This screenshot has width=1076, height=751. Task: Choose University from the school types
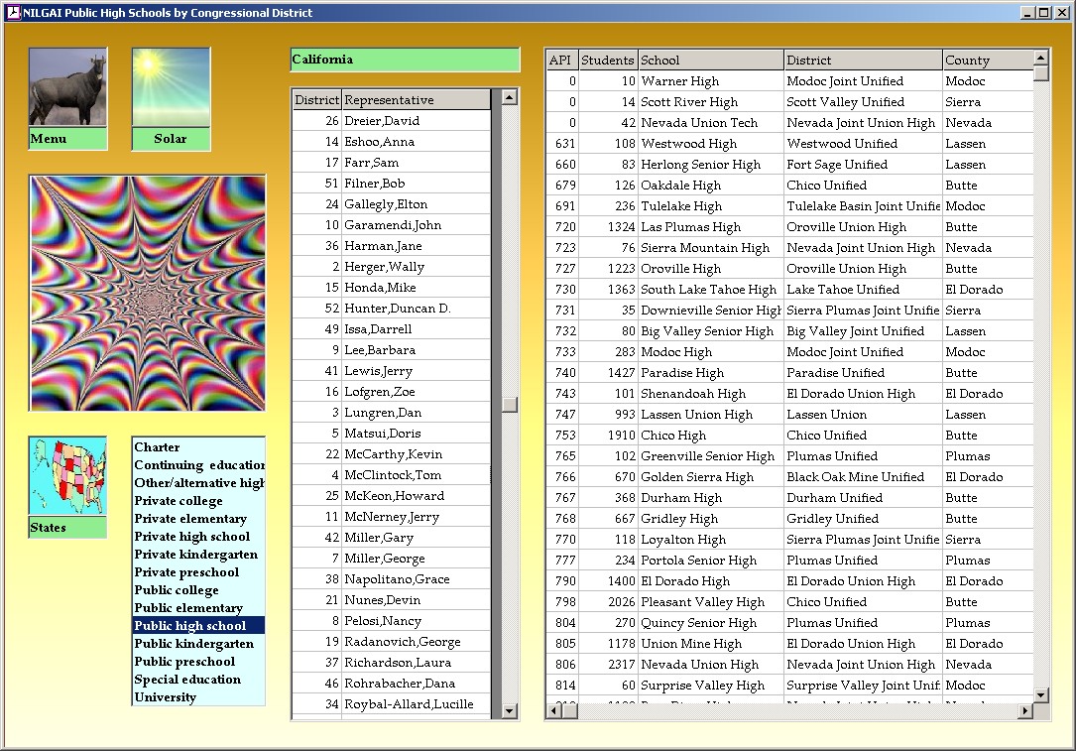pyautogui.click(x=166, y=697)
